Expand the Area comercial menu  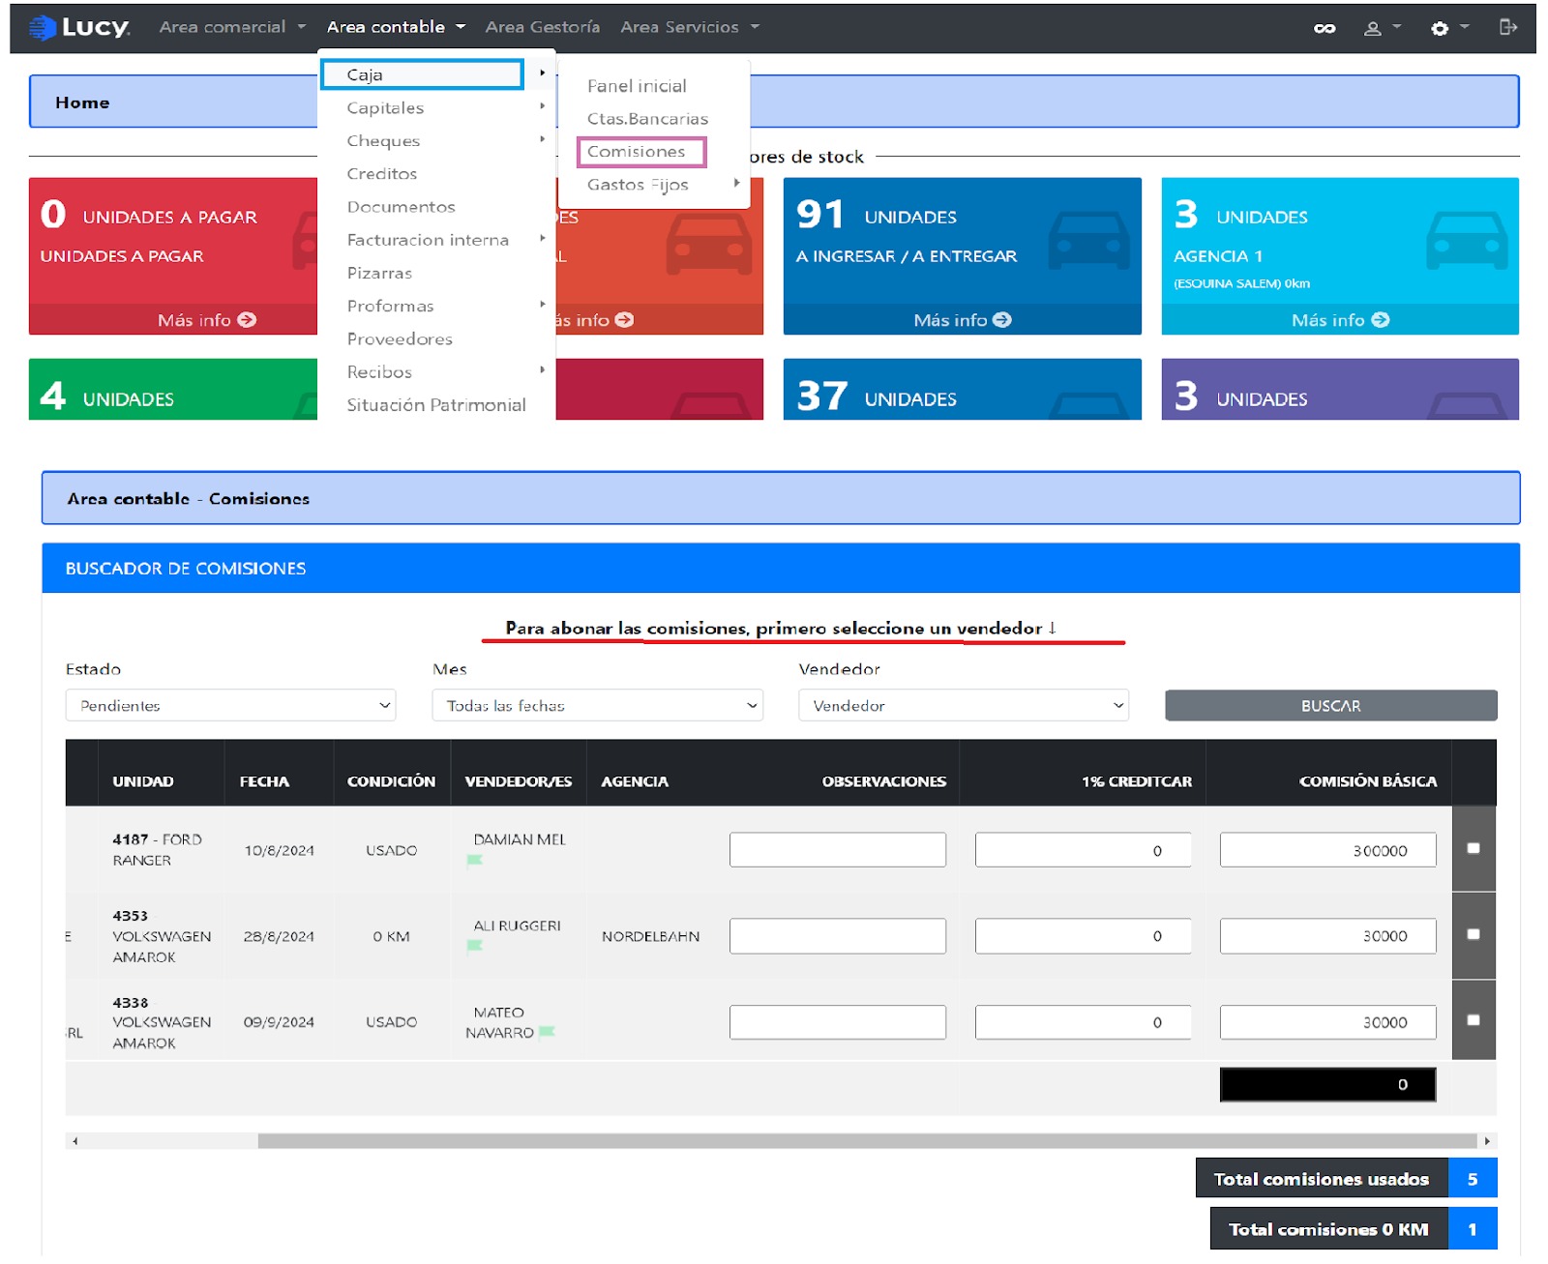tap(232, 27)
